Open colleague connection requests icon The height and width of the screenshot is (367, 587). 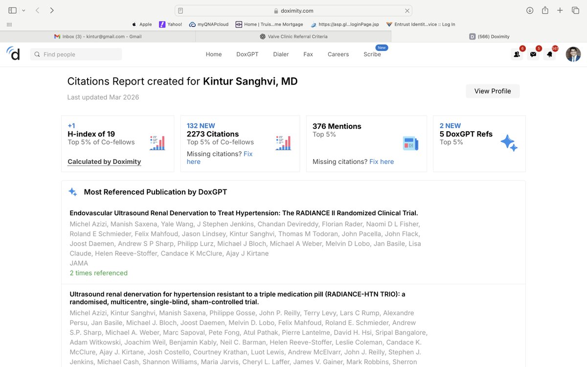click(517, 54)
